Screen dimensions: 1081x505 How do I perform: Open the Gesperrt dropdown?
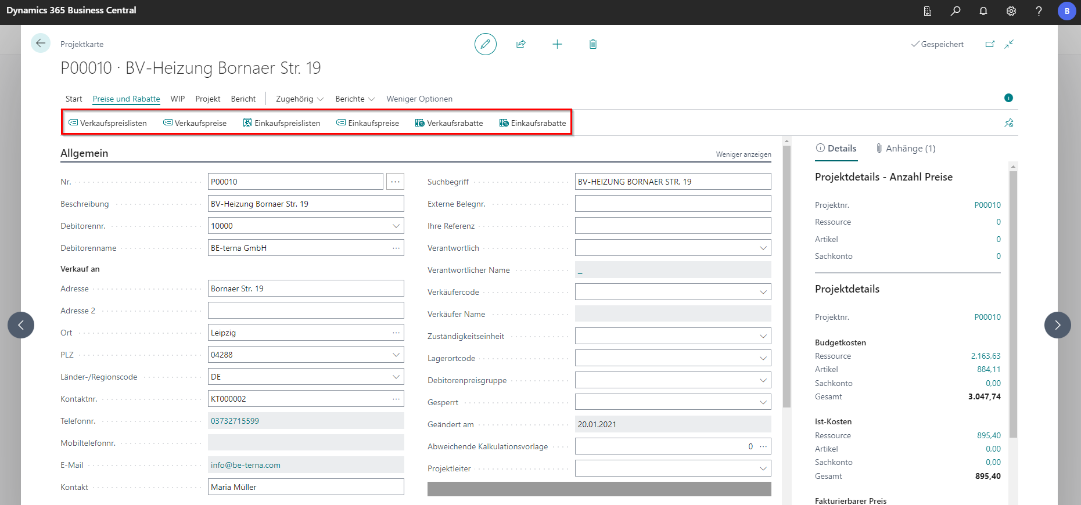tap(763, 402)
